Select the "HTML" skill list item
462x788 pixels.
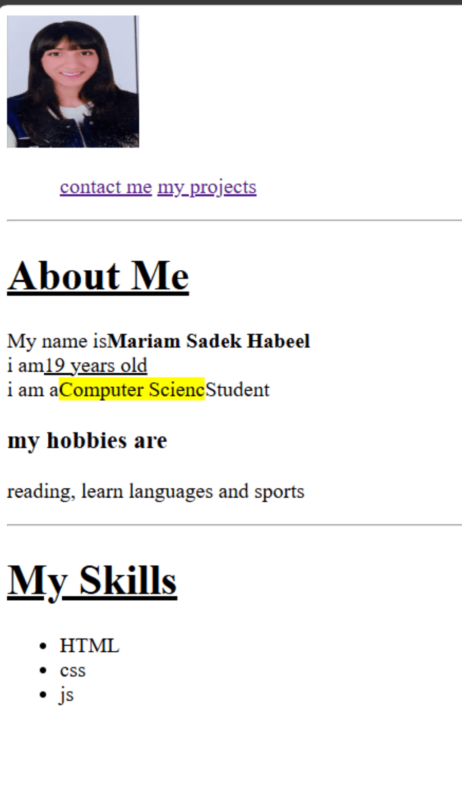[x=89, y=646]
